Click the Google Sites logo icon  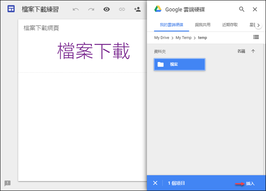(11, 9)
